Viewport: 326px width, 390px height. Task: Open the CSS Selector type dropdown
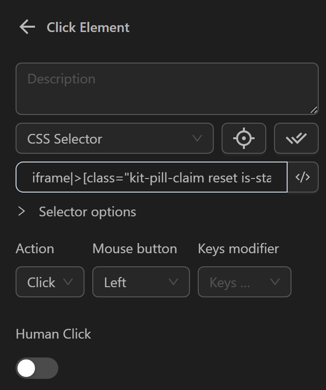(x=114, y=138)
